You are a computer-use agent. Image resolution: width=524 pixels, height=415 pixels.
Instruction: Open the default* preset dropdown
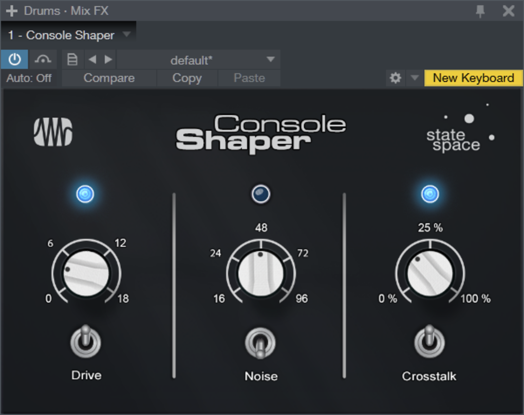198,60
